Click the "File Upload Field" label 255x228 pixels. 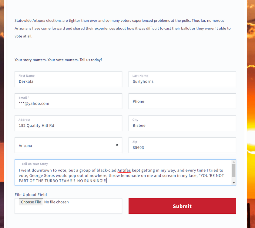[31, 195]
